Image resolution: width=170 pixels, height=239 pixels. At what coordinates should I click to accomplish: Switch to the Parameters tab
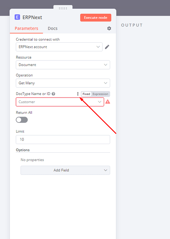point(26,28)
